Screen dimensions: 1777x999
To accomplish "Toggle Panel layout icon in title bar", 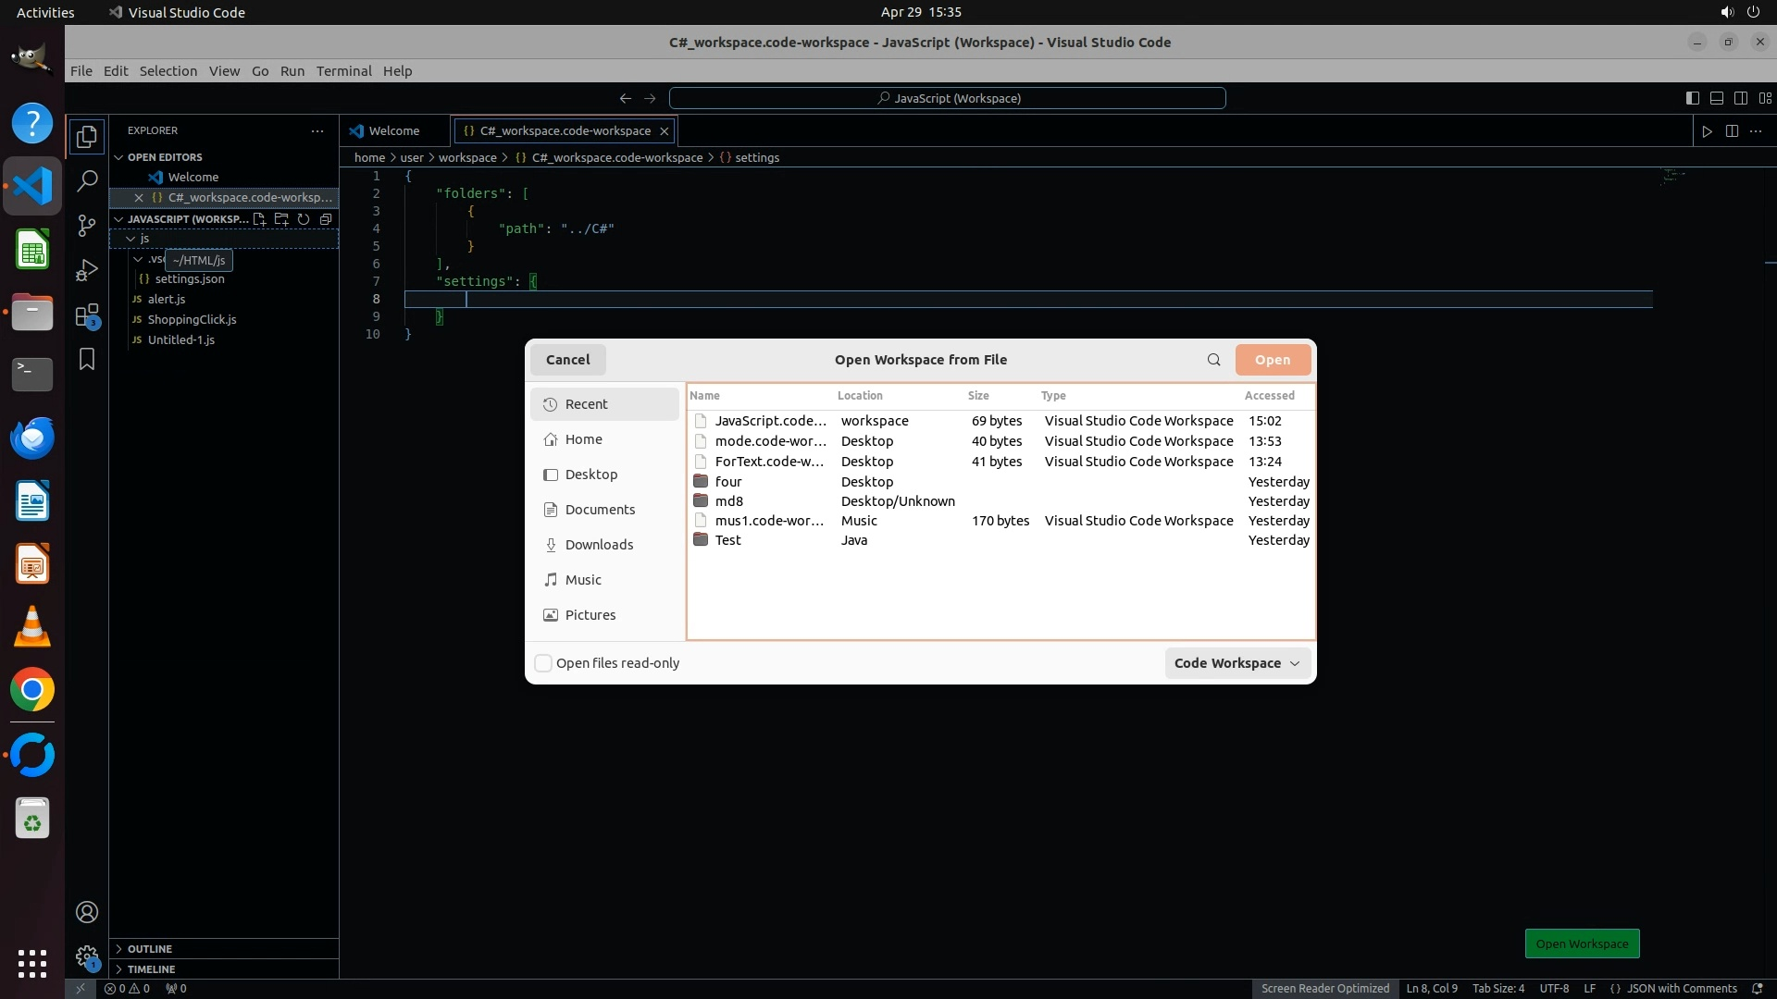I will (1716, 98).
